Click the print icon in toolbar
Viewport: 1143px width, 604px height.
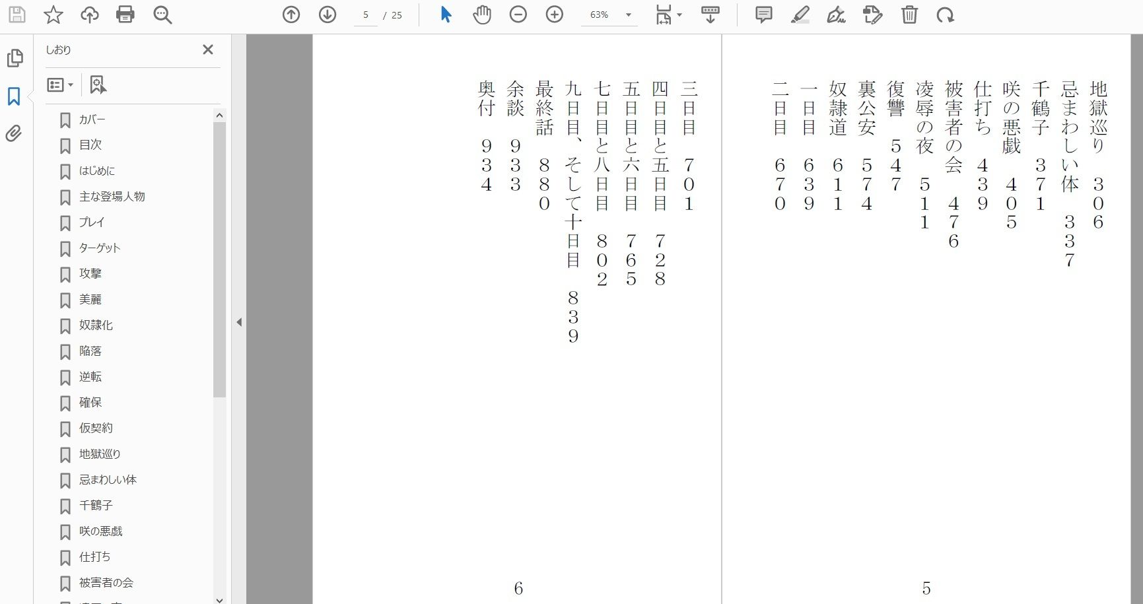(125, 15)
